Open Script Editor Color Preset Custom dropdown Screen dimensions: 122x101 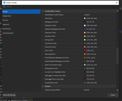pyautogui.click(x=100, y=15)
